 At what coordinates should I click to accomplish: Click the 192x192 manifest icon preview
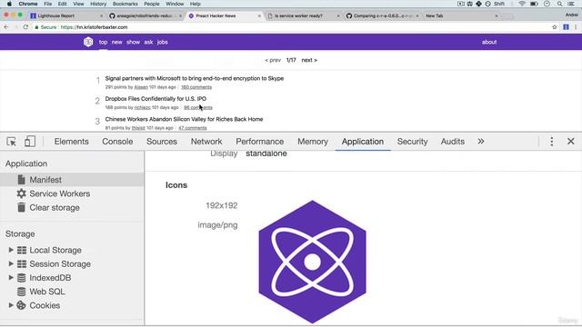click(312, 262)
